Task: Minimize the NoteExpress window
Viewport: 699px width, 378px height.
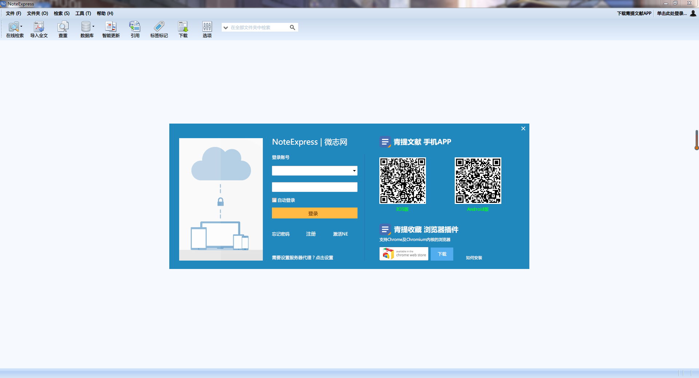Action: 666,3
